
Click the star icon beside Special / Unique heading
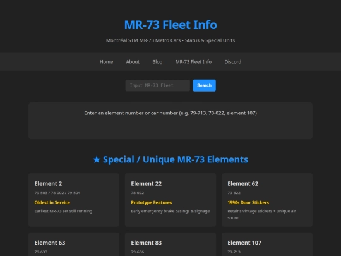pos(97,159)
